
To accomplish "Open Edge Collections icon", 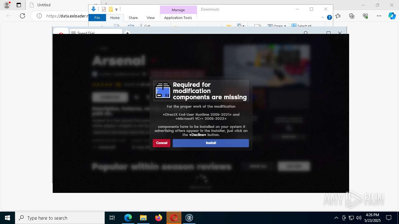I will click(352, 16).
